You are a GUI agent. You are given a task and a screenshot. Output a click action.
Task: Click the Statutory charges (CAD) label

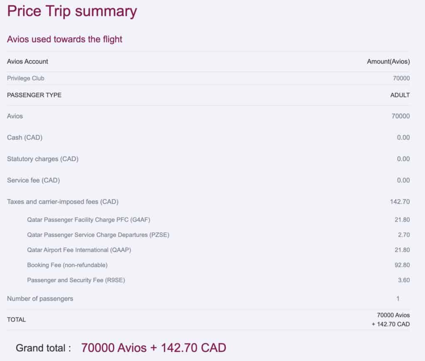[43, 159]
